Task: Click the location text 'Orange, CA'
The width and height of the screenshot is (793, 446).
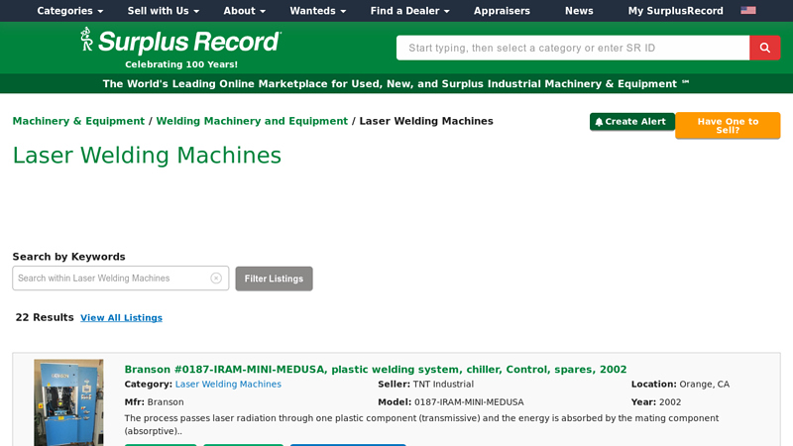Action: [x=704, y=385]
